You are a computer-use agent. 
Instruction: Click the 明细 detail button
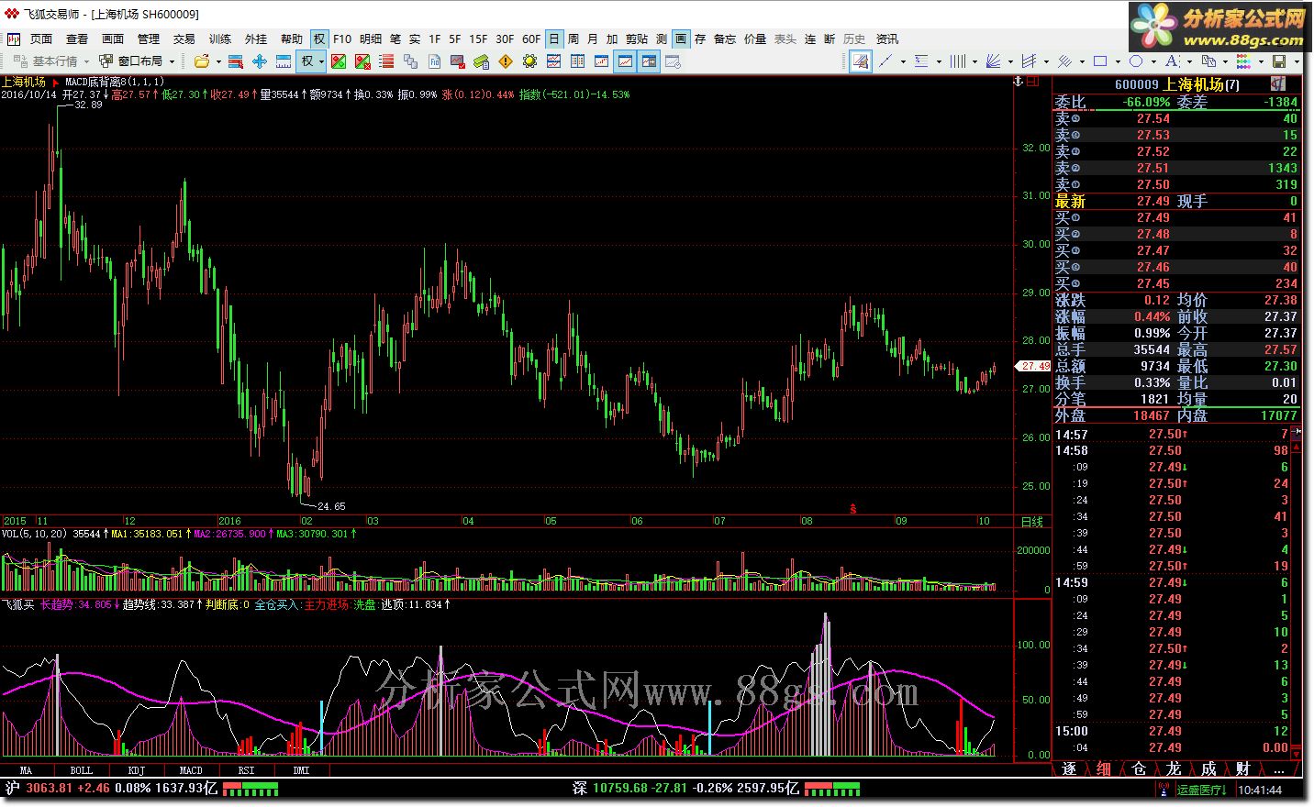[371, 39]
